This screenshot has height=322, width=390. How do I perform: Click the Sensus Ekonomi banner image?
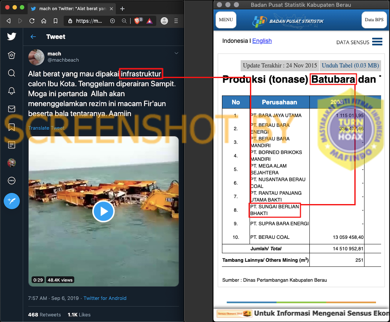click(234, 314)
